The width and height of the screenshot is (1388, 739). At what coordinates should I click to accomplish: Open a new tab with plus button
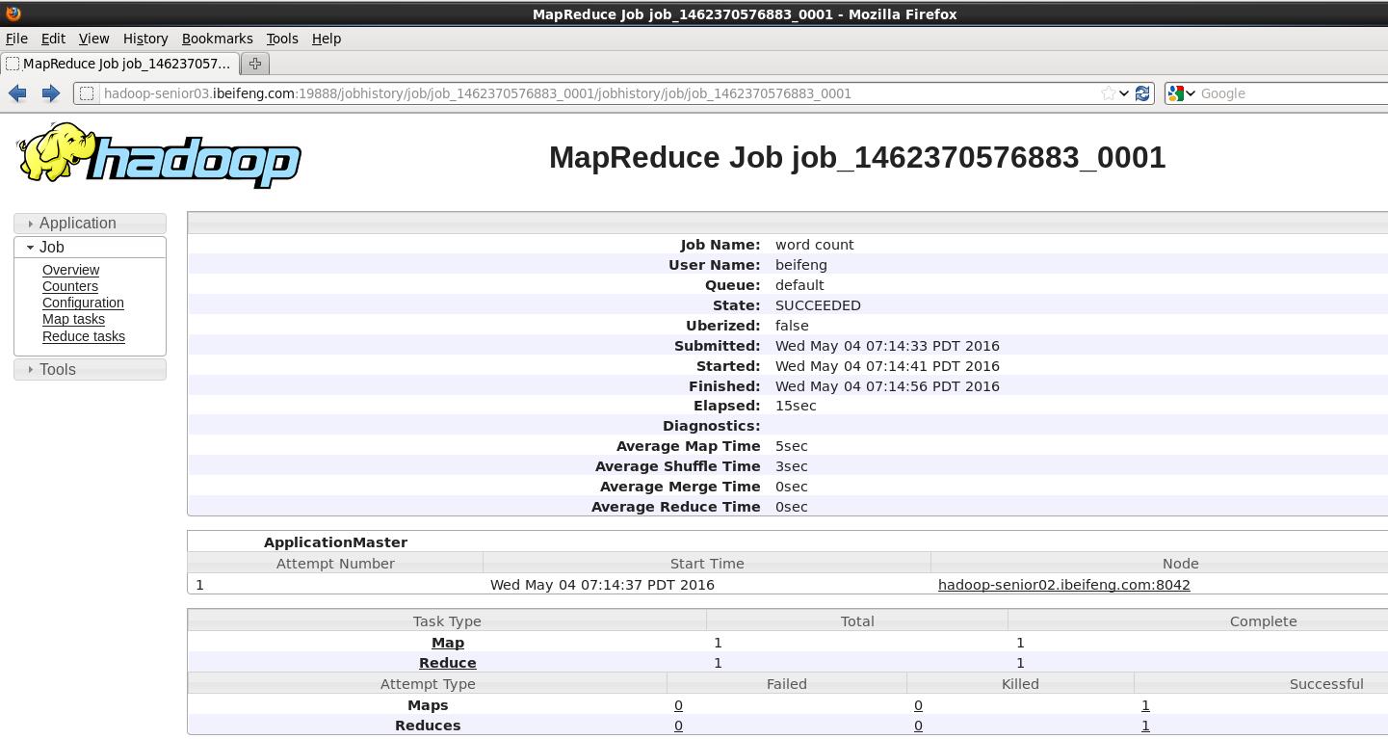pyautogui.click(x=255, y=64)
